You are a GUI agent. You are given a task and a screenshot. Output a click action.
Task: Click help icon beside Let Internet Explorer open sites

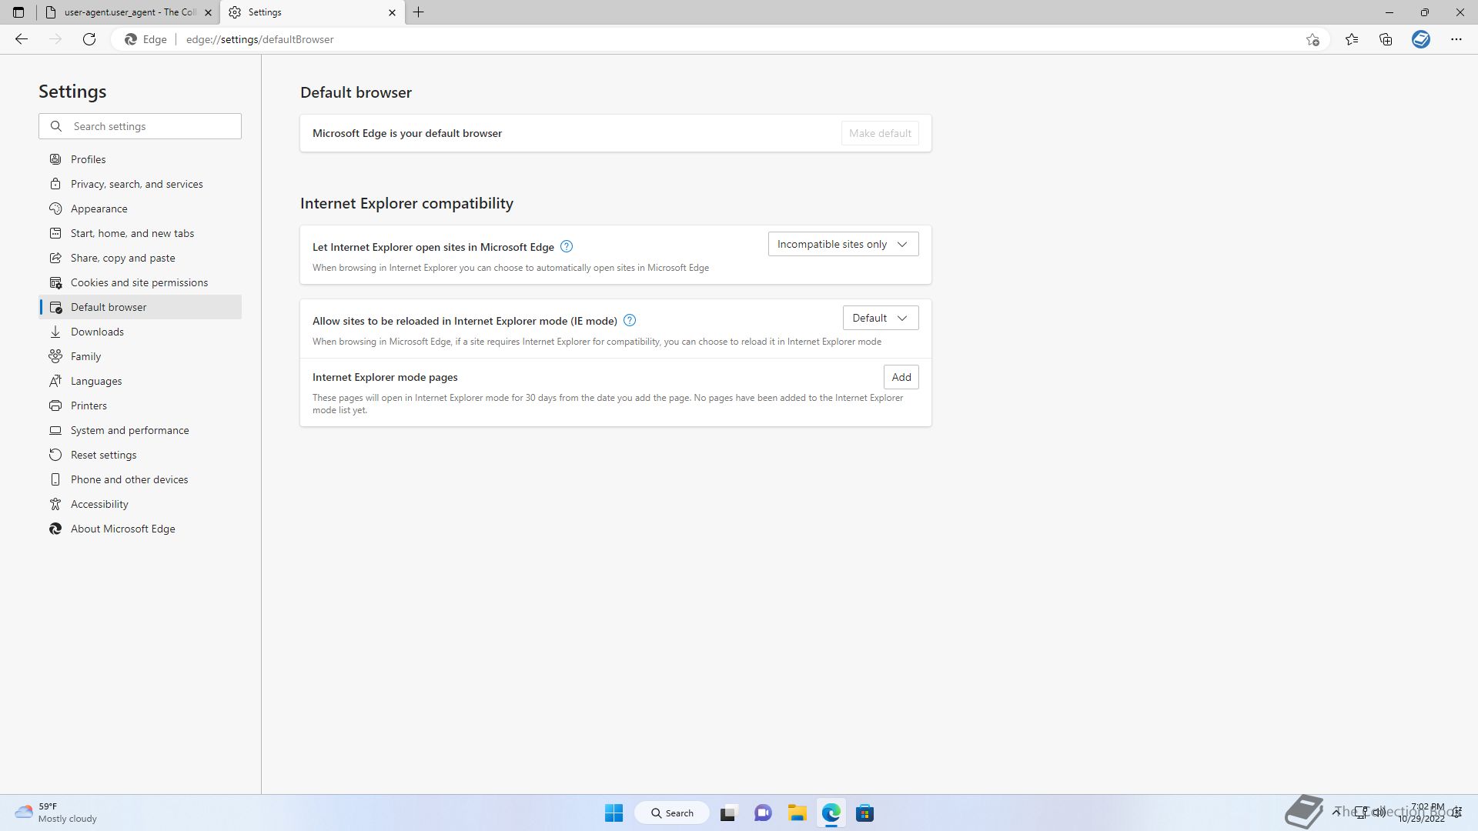click(567, 246)
